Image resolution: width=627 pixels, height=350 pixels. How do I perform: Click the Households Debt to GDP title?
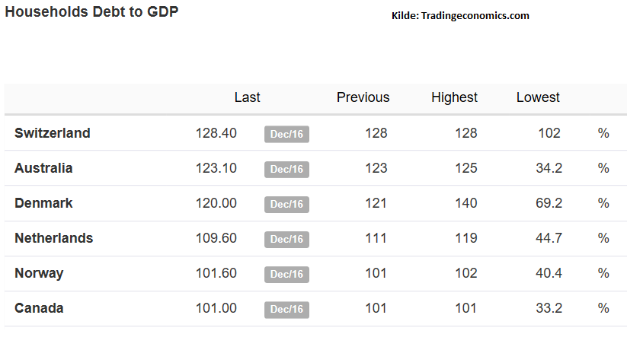pyautogui.click(x=91, y=13)
